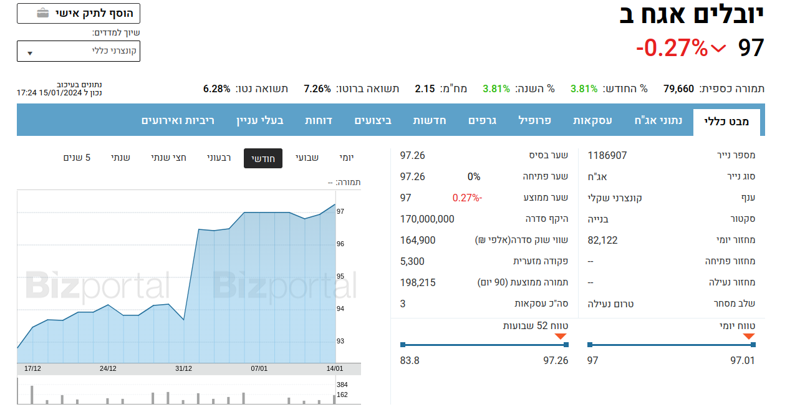The width and height of the screenshot is (805, 412).
Task: Select the יומי chart period
Action: (x=347, y=158)
